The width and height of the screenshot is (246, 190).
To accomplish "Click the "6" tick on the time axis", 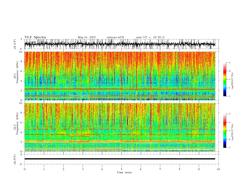I will point(141,169).
